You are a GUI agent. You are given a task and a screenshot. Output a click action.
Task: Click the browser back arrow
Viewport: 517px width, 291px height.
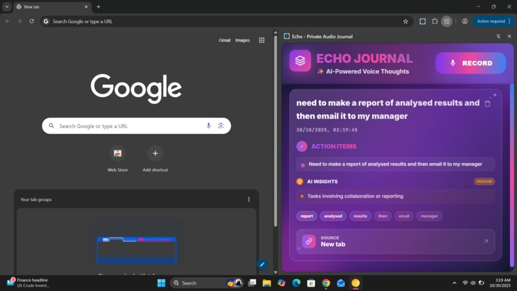tap(7, 21)
